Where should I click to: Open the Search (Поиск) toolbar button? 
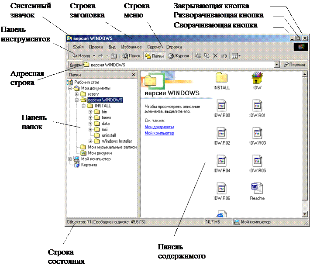pyautogui.click(x=131, y=56)
